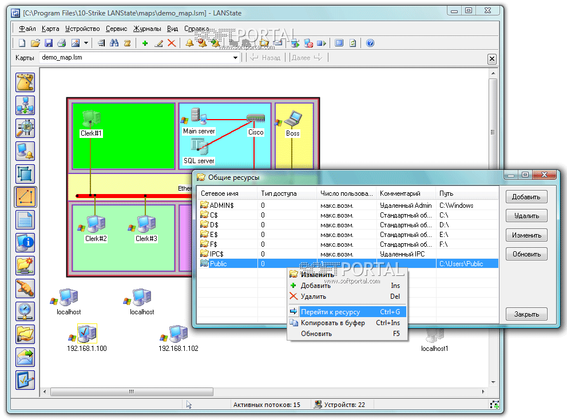567x419 pixels.
Task: Click the Путь column header
Action: coord(467,193)
